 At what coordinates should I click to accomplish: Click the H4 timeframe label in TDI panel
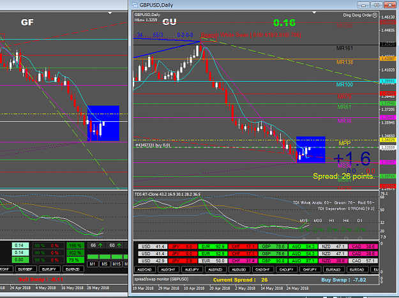[x=346, y=221]
